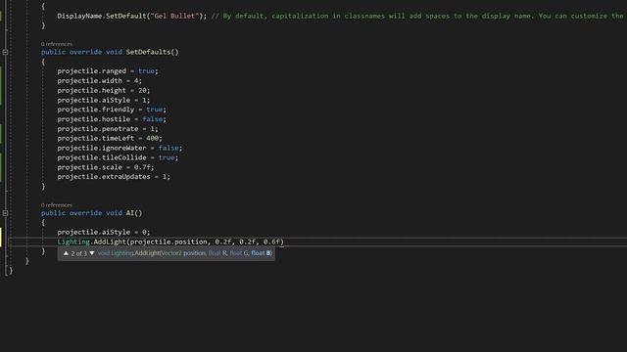Click the "2 of 3" overload counter

click(78, 253)
